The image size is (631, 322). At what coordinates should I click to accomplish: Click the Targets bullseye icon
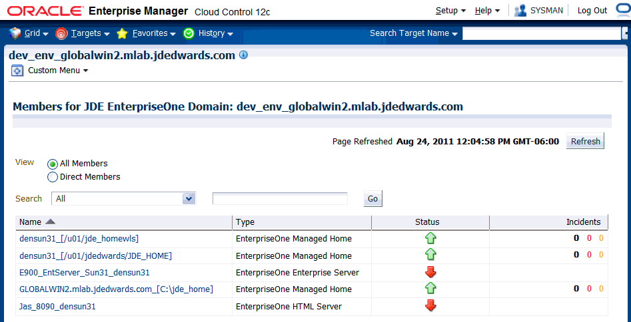coord(61,34)
